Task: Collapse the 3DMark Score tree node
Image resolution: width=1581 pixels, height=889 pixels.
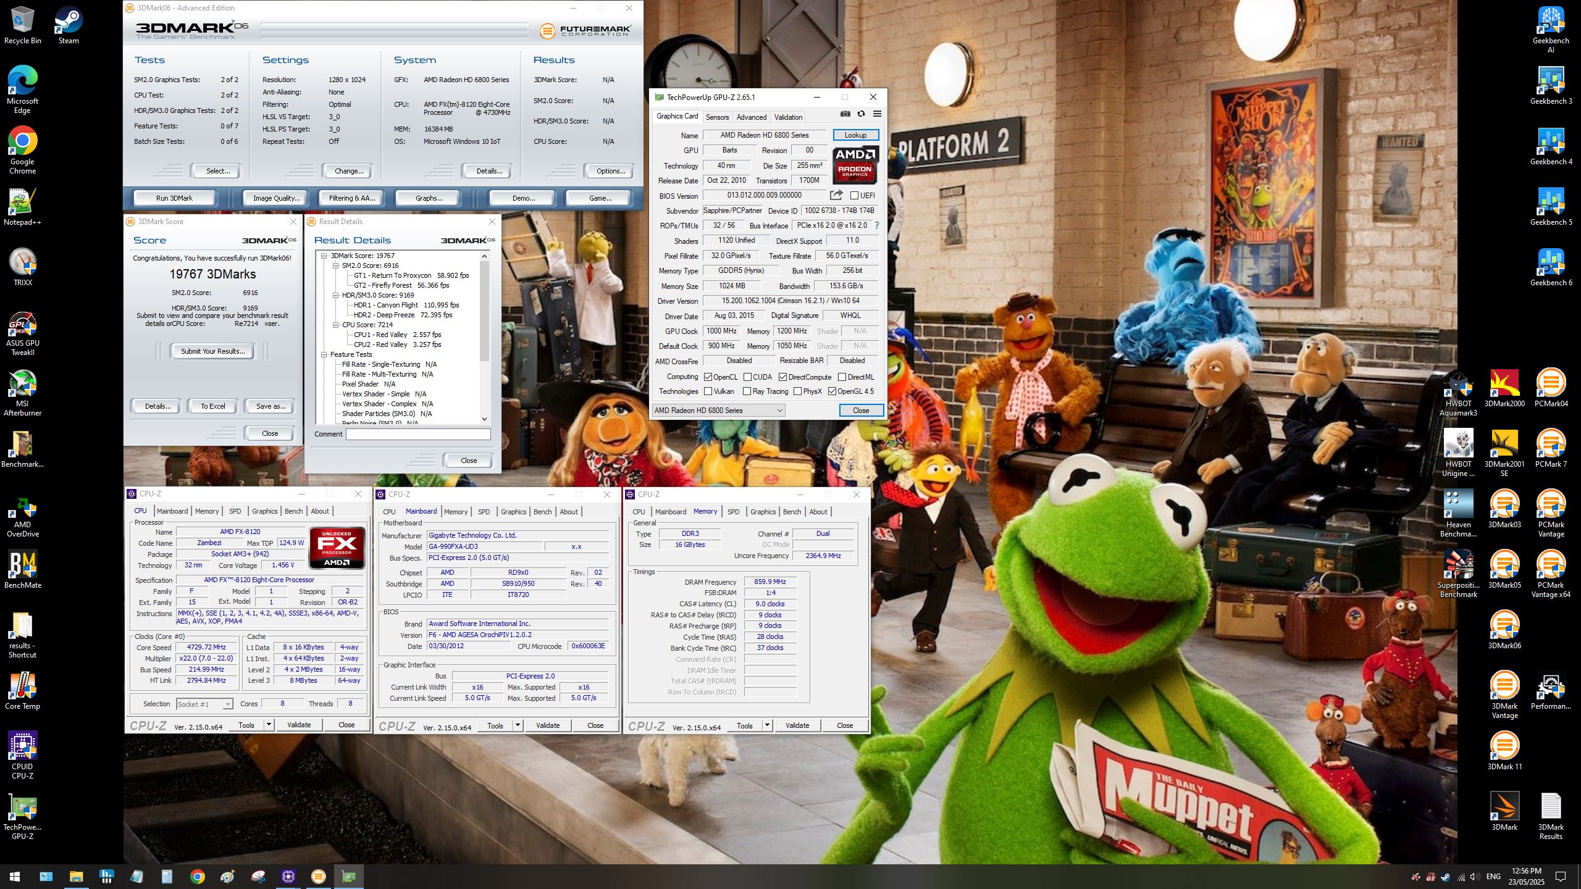Action: pyautogui.click(x=324, y=256)
